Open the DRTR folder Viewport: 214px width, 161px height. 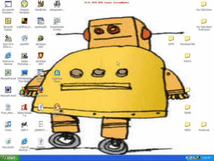[x=171, y=38]
